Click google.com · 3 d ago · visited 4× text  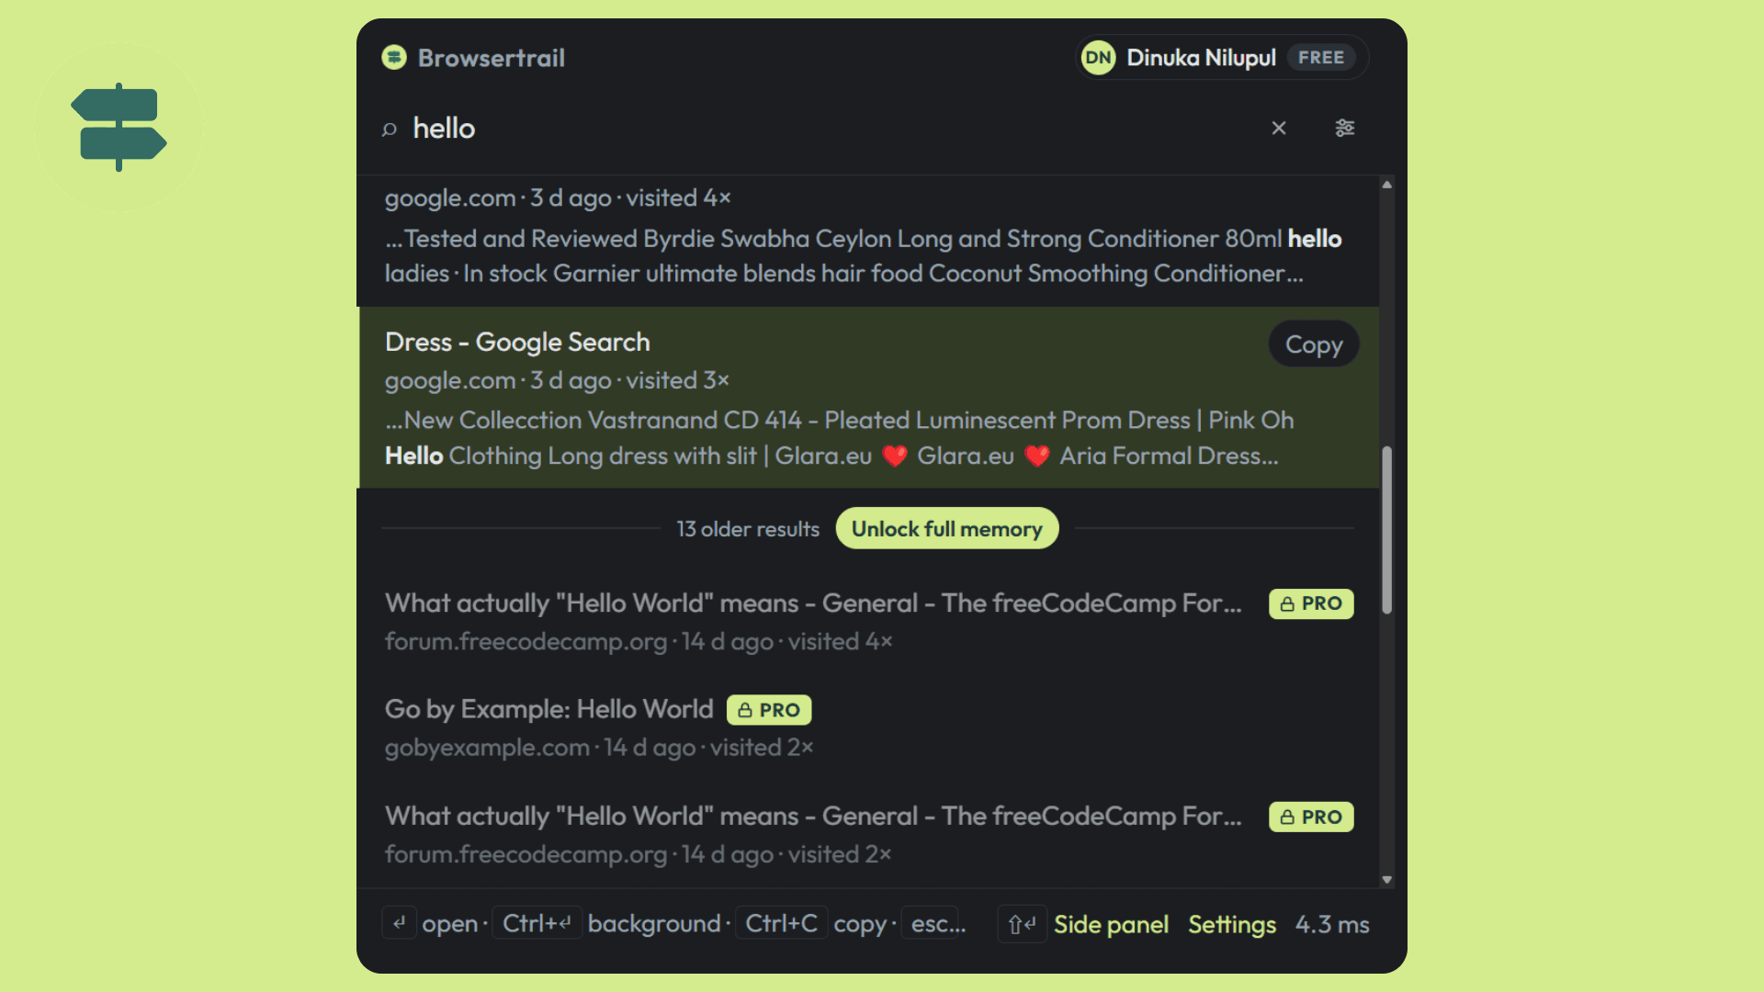point(558,198)
